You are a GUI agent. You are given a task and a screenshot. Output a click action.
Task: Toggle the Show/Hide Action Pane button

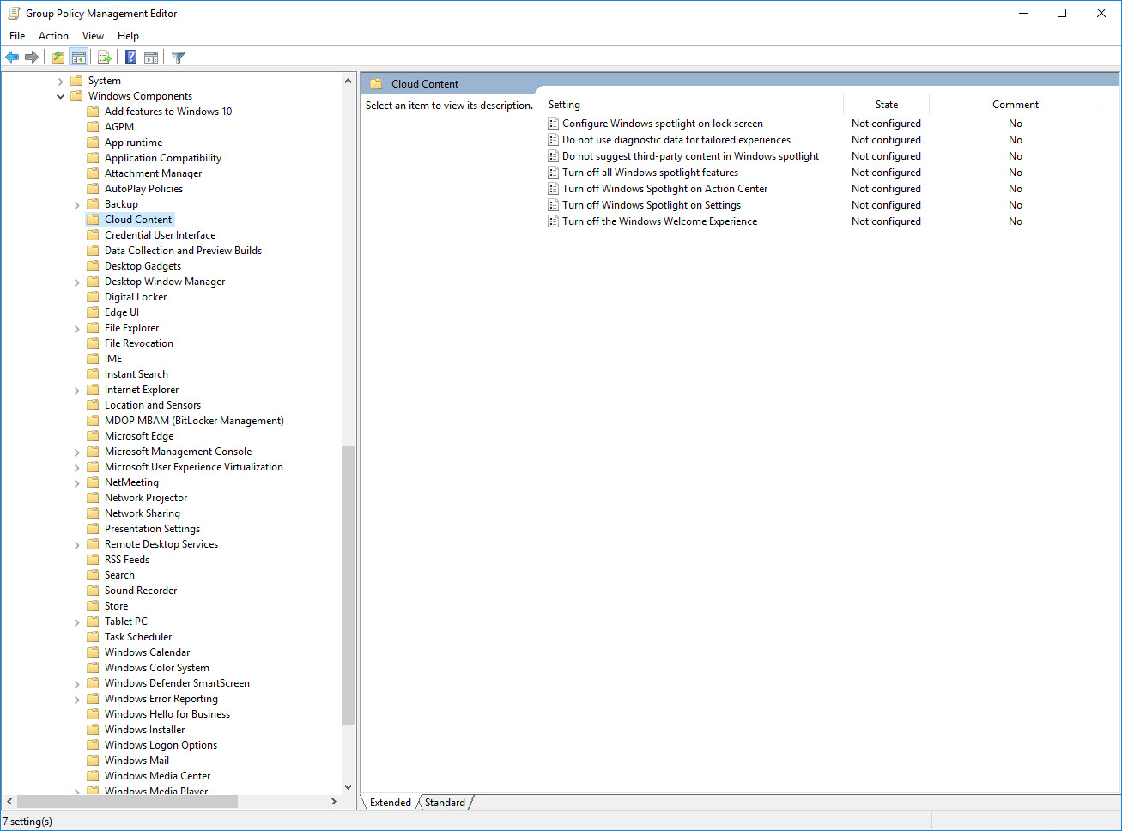point(151,58)
